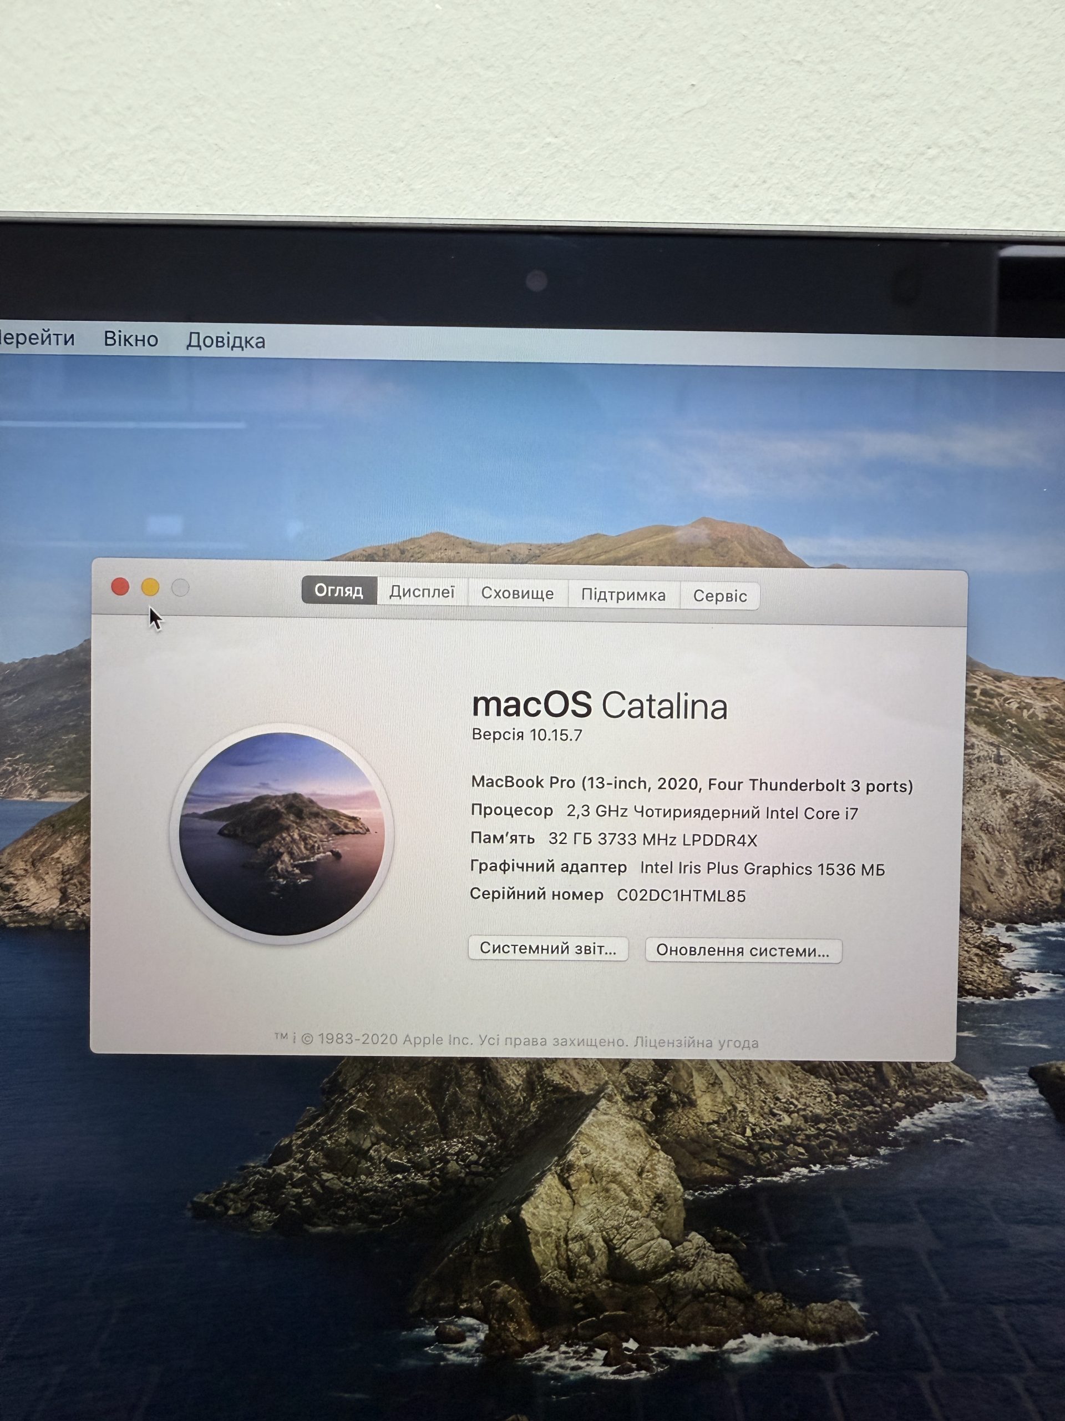Switch to the Дисплеї tab
Screen dimensions: 1065x1421
click(422, 592)
